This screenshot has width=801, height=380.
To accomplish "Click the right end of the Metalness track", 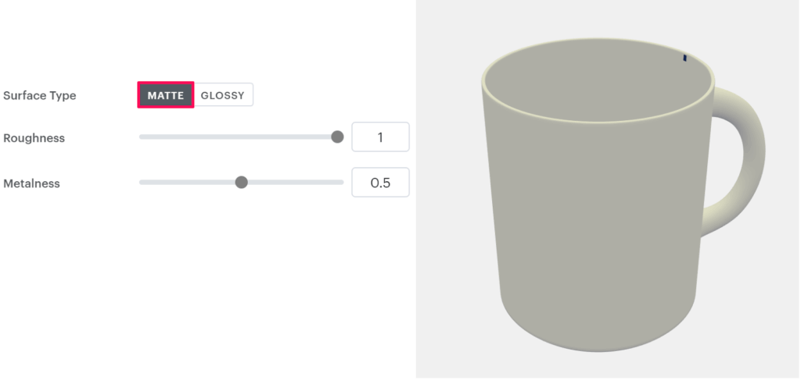I will coord(341,183).
